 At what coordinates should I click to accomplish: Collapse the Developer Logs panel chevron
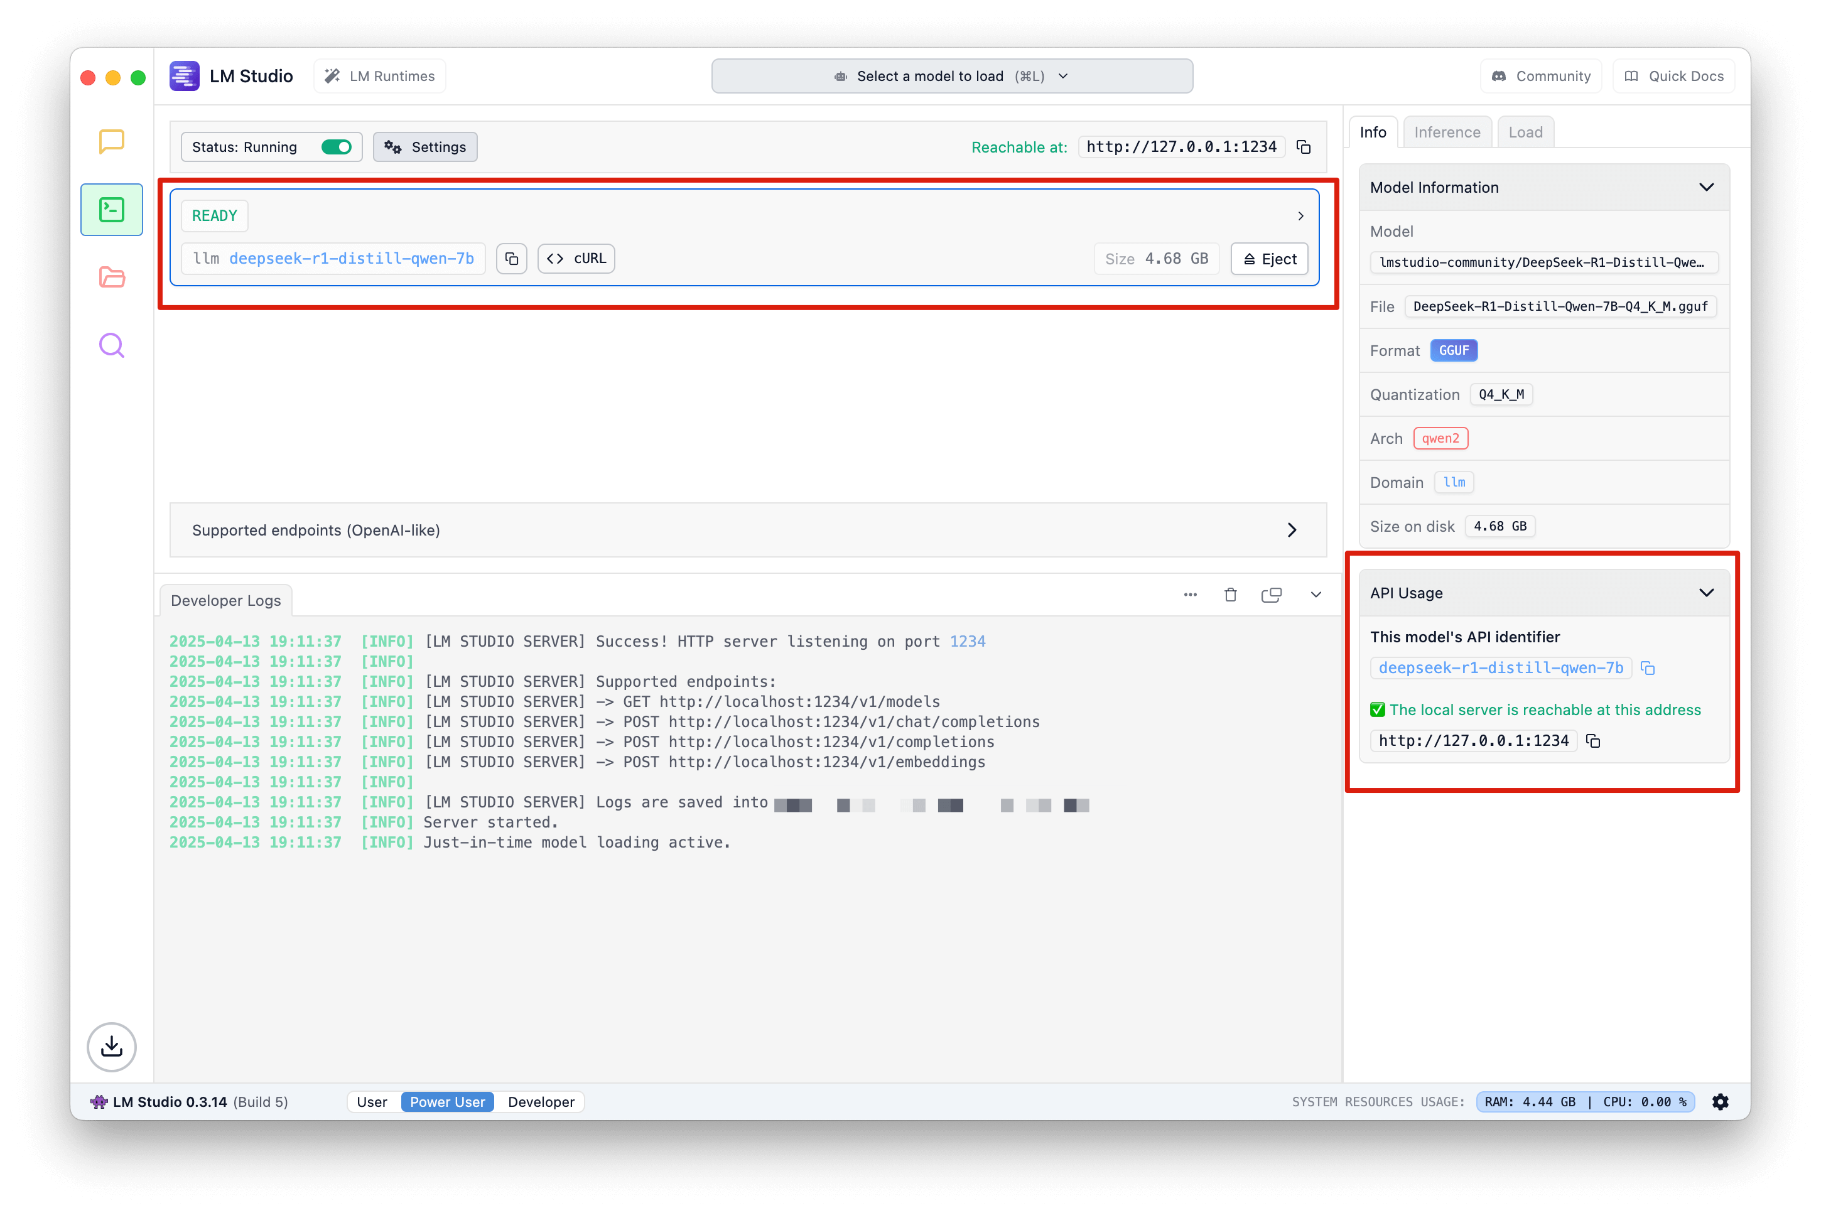(1315, 595)
